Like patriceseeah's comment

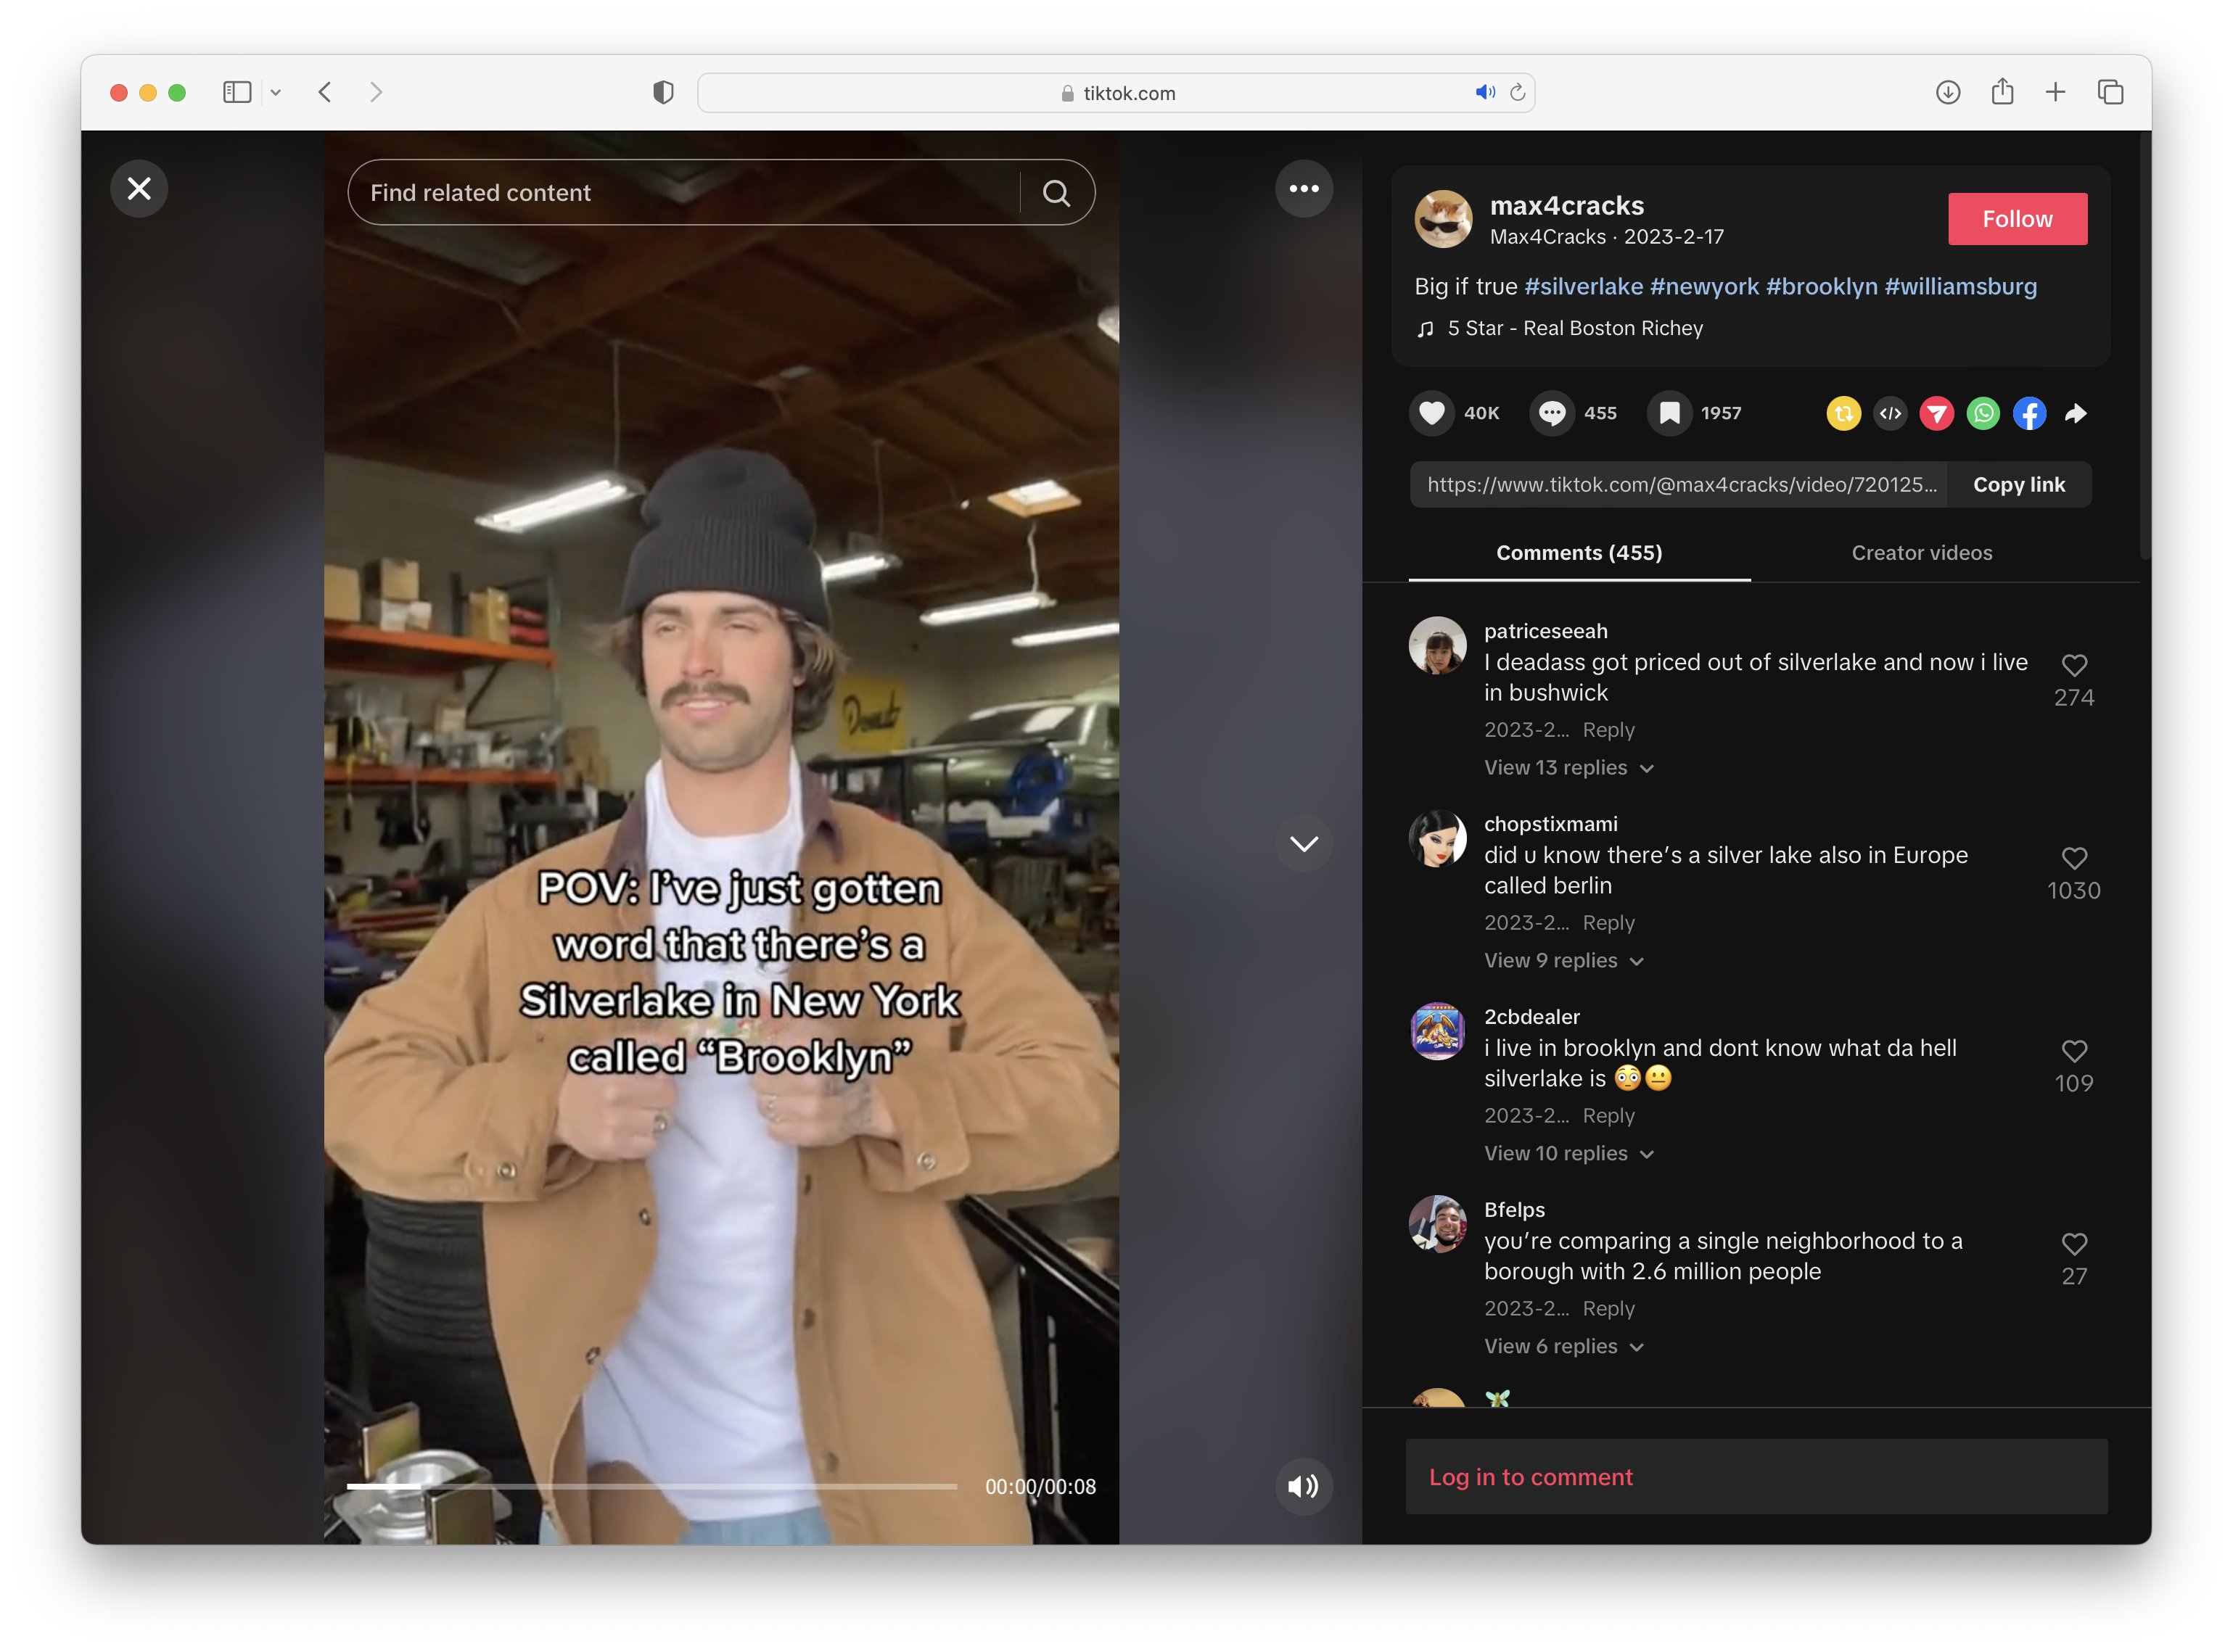tap(2073, 666)
